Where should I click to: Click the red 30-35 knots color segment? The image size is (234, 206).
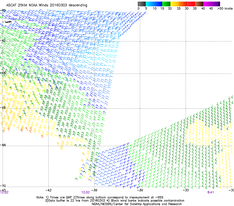click(191, 4)
